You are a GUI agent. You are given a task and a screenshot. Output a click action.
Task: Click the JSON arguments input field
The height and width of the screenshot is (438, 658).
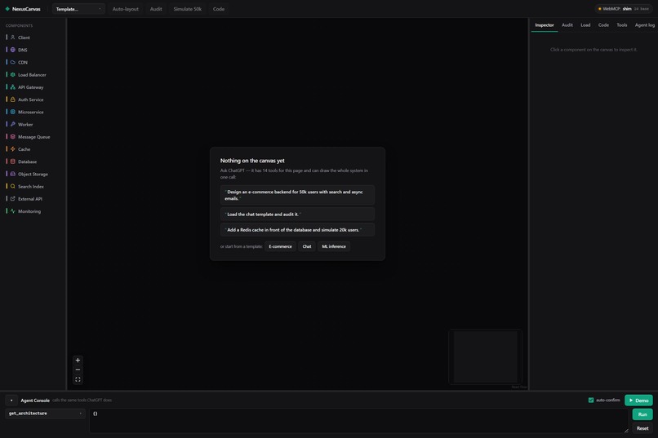pyautogui.click(x=358, y=420)
